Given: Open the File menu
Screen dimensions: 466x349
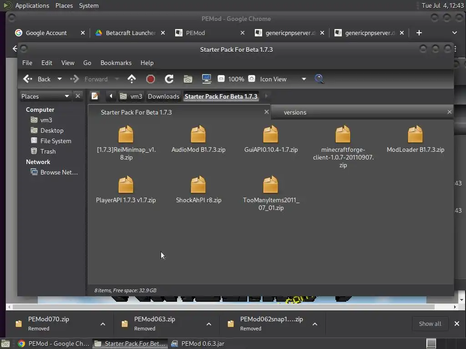Looking at the screenshot, I should click(27, 63).
